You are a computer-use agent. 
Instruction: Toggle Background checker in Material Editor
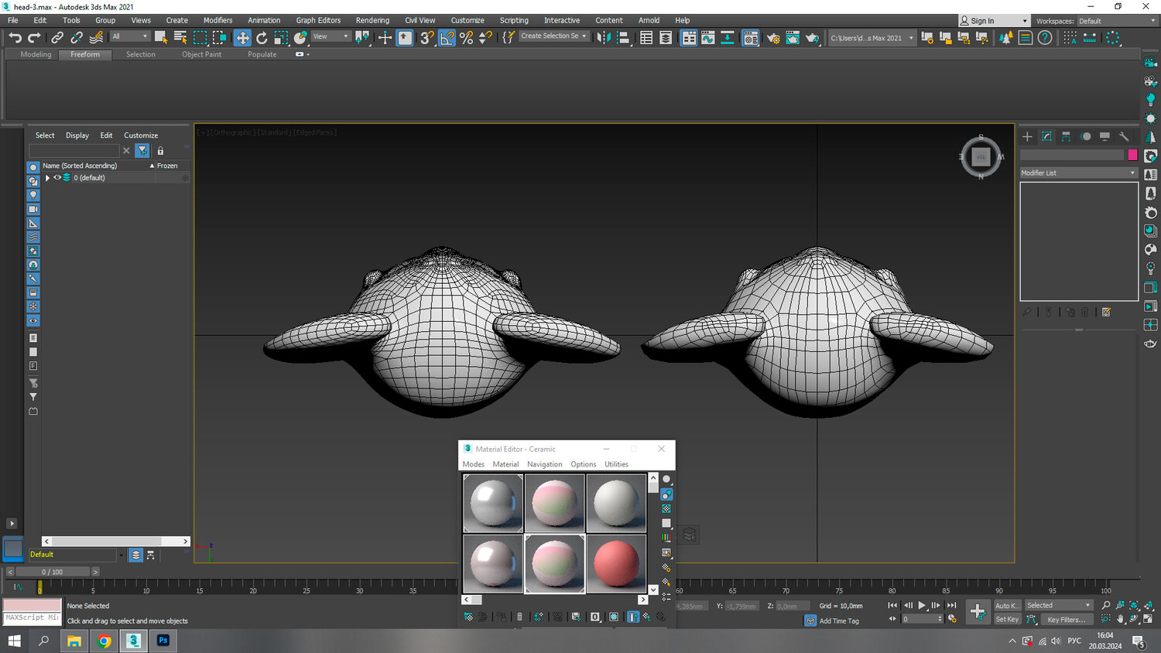(666, 508)
